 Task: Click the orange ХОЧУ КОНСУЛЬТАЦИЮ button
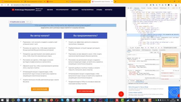click(x=40, y=89)
